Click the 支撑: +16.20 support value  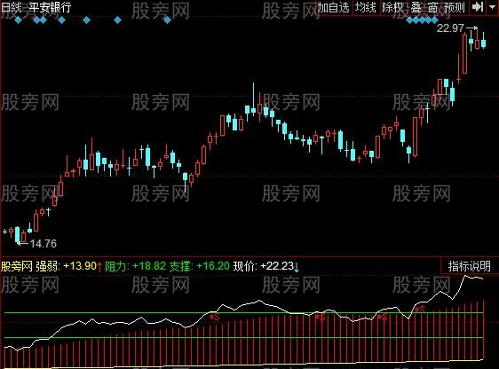pyautogui.click(x=200, y=266)
